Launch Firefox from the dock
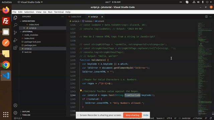The height and width of the screenshot is (120, 214). point(6,10)
